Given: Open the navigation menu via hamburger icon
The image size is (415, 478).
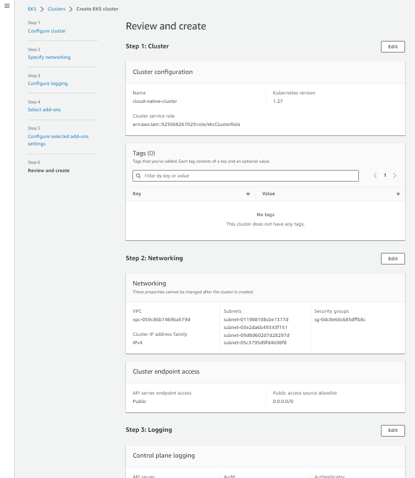Looking at the screenshot, I should click(x=7, y=6).
